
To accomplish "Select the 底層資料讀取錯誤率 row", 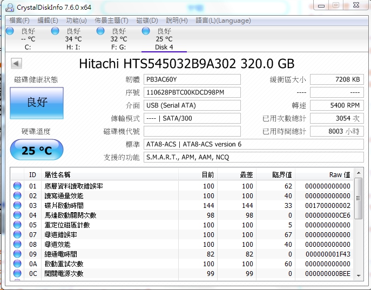I will click(182, 186).
